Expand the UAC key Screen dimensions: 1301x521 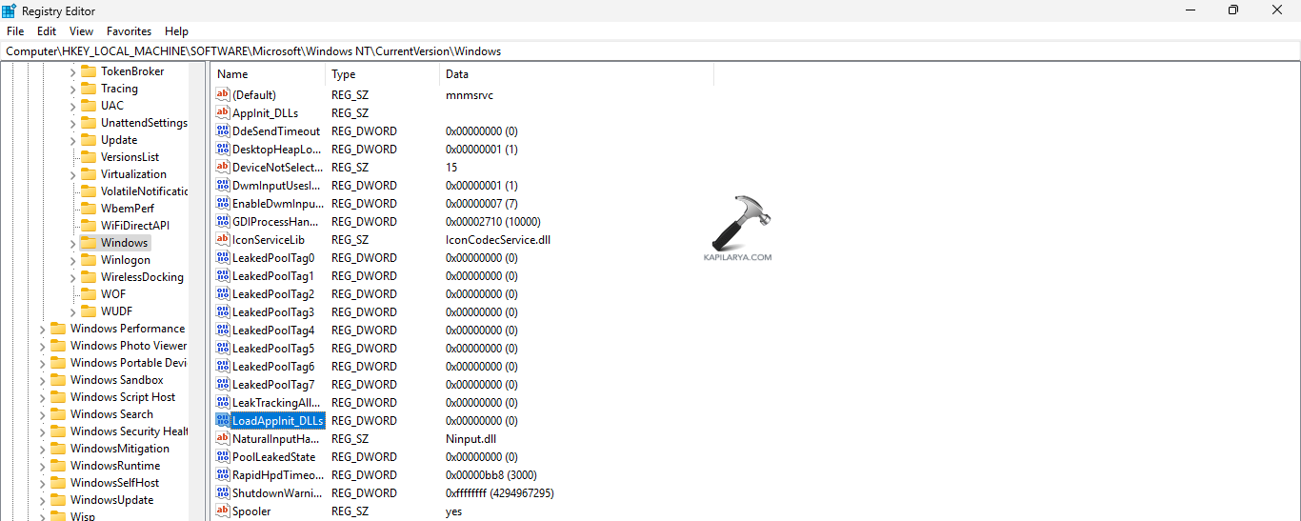(72, 106)
